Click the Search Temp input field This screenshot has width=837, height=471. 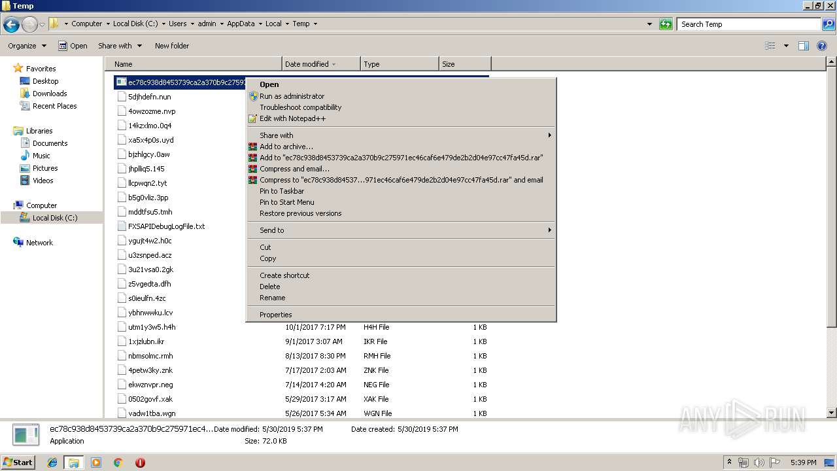749,24
